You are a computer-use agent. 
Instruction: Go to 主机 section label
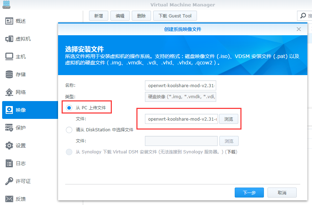[21, 57]
